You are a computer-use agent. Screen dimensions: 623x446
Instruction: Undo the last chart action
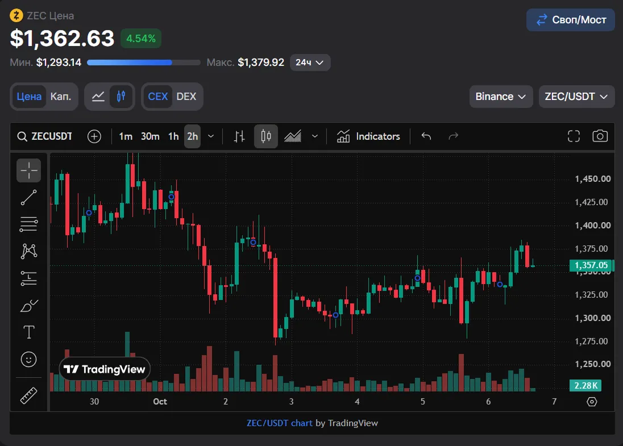click(x=426, y=136)
